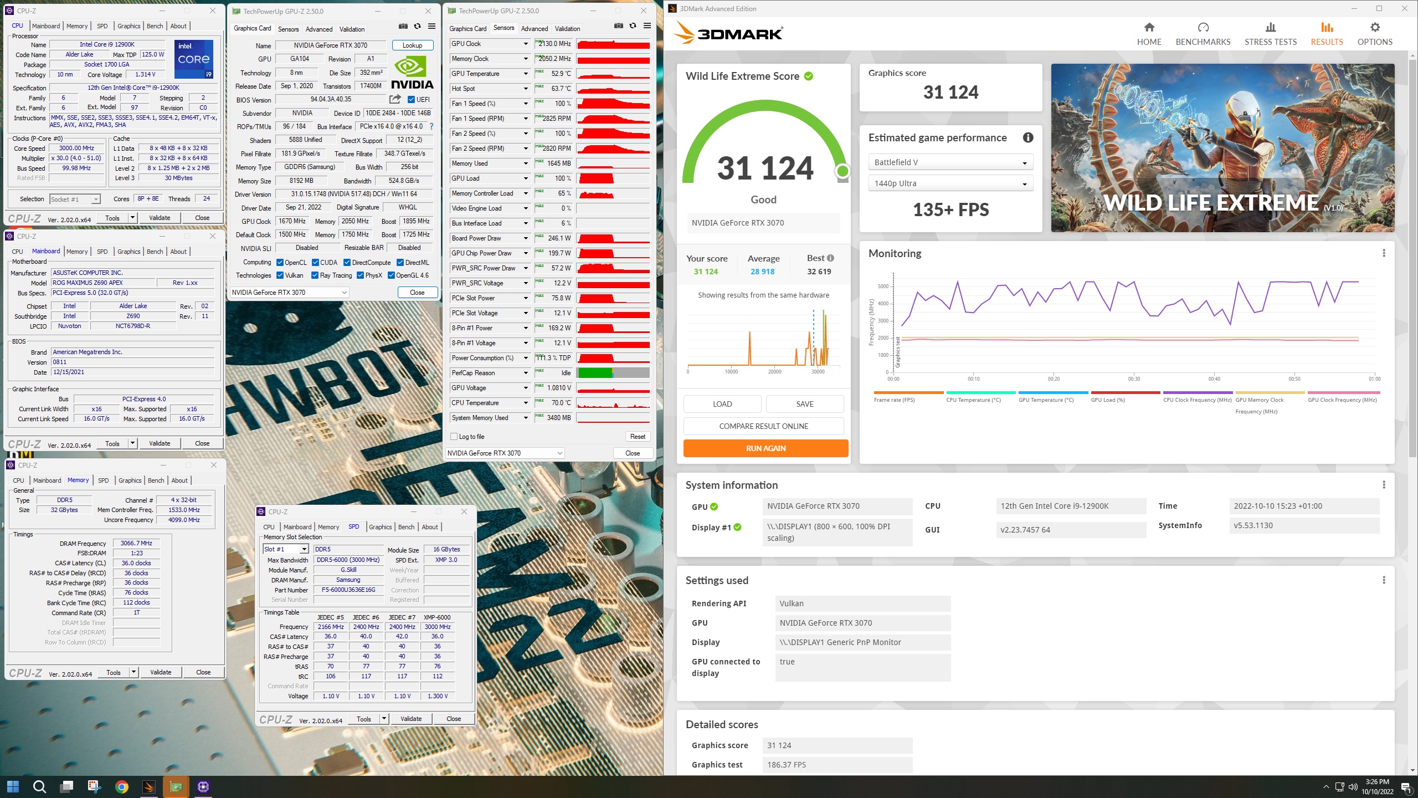Open the Tools dropdown arrow in CPU-Z SPD window
The width and height of the screenshot is (1418, 798).
pyautogui.click(x=383, y=719)
